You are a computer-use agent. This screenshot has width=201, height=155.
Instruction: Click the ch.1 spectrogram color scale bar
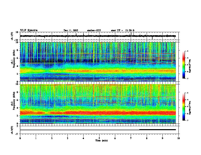[183, 65]
